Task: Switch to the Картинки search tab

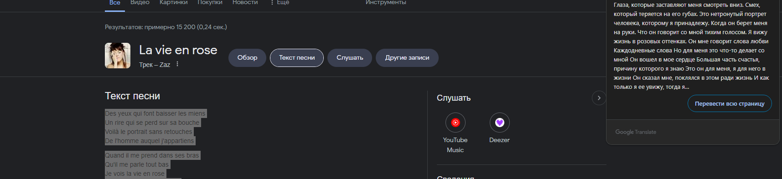Action: pyautogui.click(x=173, y=2)
